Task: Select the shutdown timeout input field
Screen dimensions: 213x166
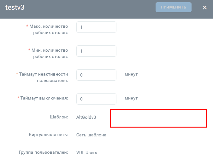Action: (96, 99)
